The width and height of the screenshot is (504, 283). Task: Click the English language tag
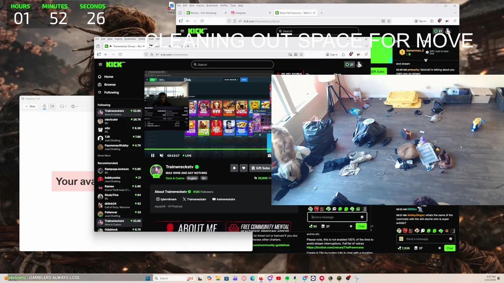coord(192,178)
